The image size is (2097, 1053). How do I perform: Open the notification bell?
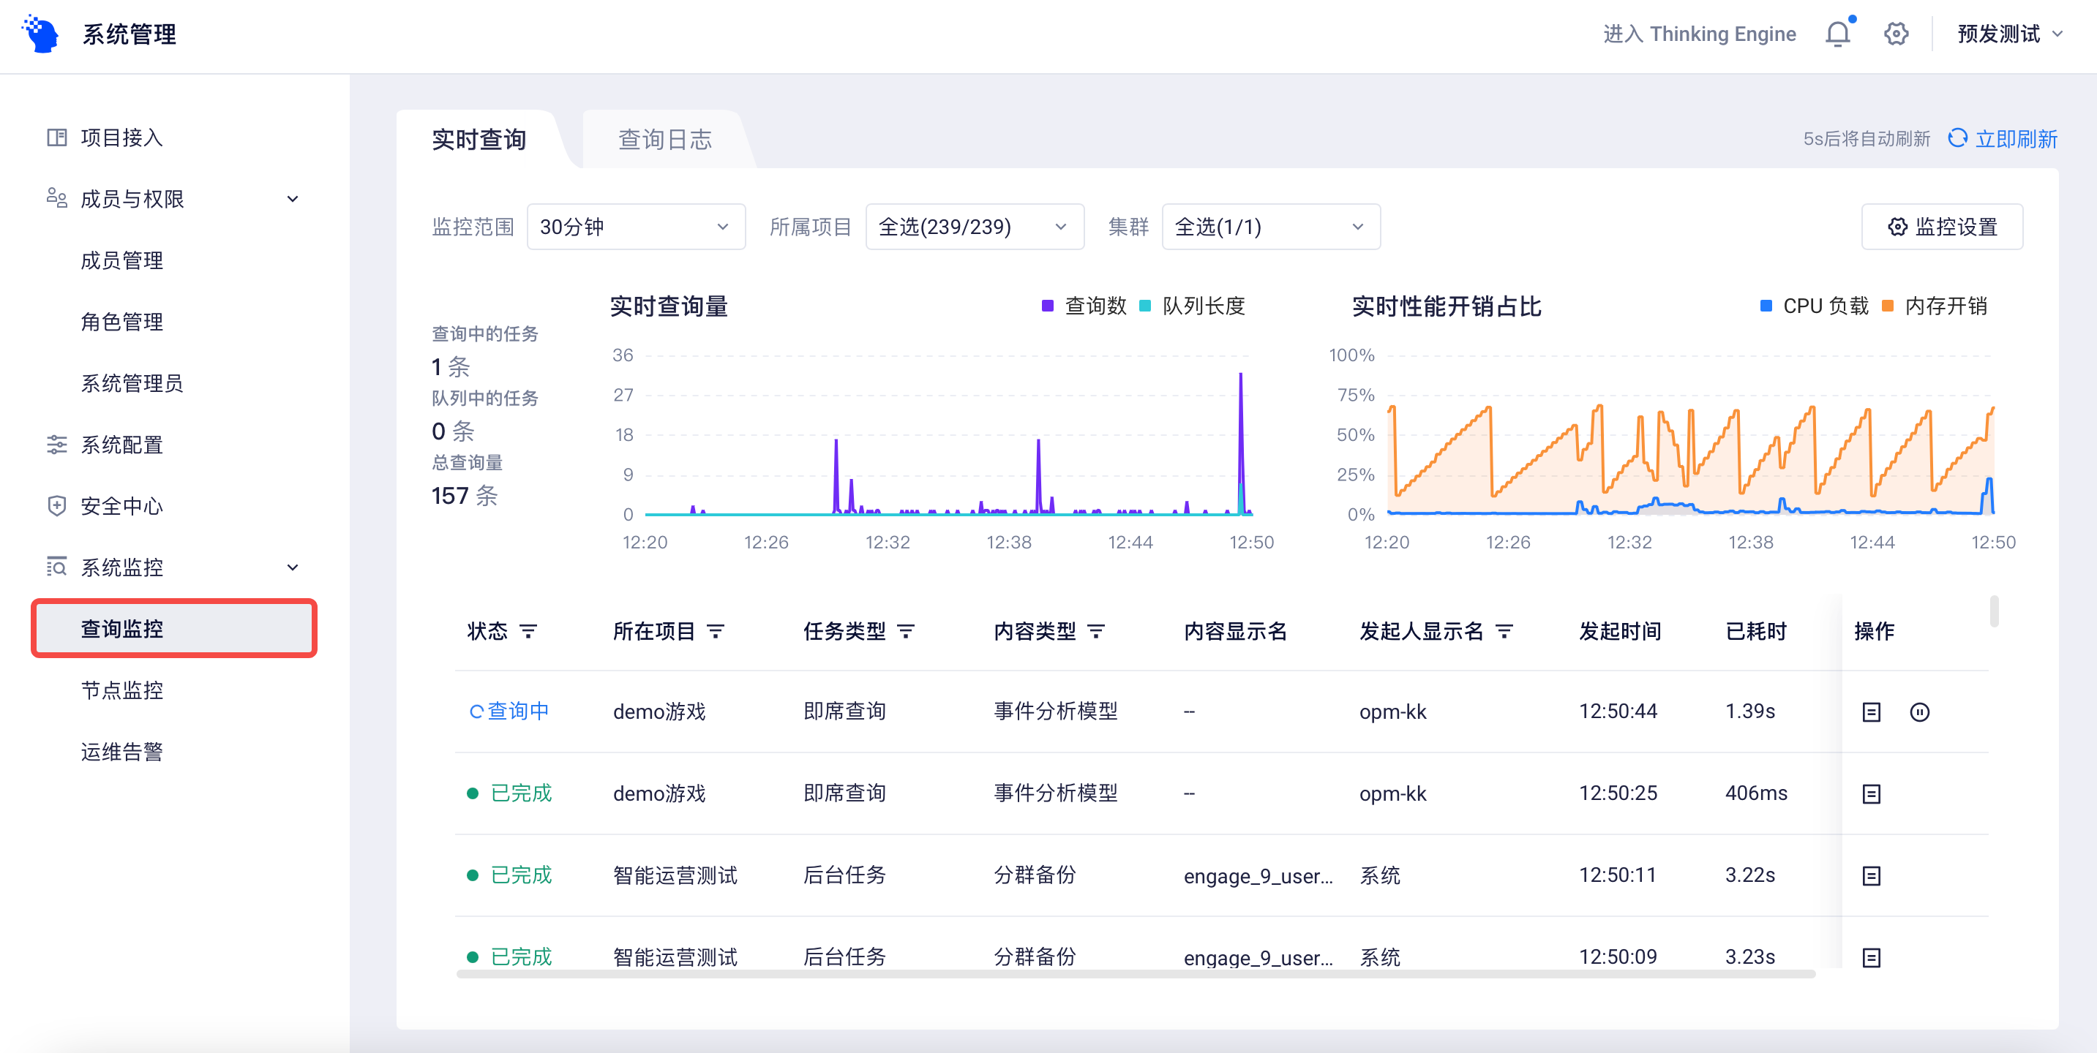click(x=1837, y=34)
